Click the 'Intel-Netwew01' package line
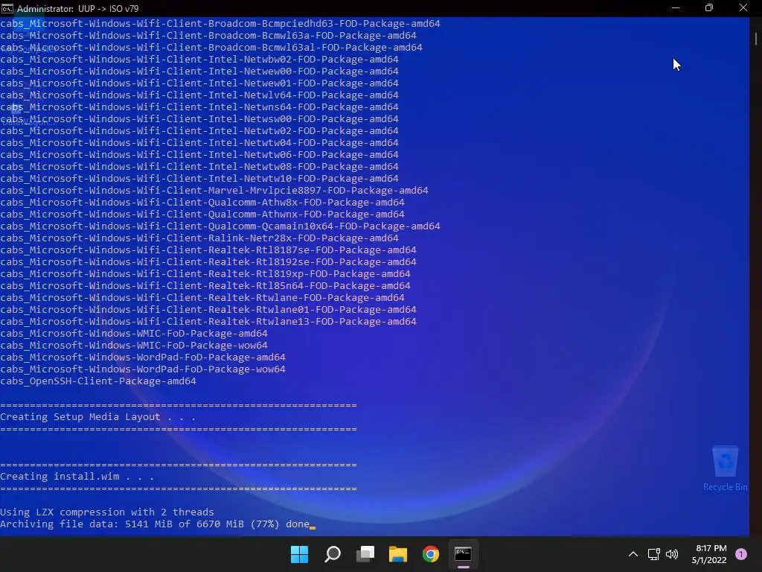 [199, 83]
